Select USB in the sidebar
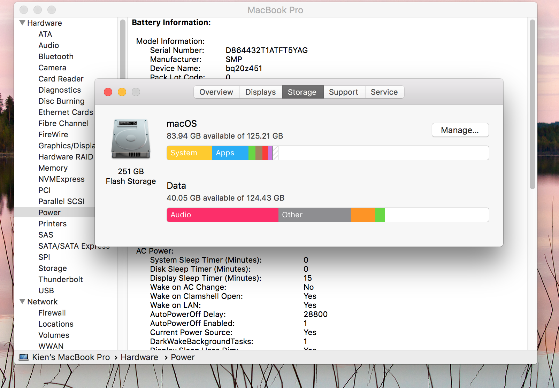Viewport: 559px width, 388px height. pyautogui.click(x=46, y=290)
